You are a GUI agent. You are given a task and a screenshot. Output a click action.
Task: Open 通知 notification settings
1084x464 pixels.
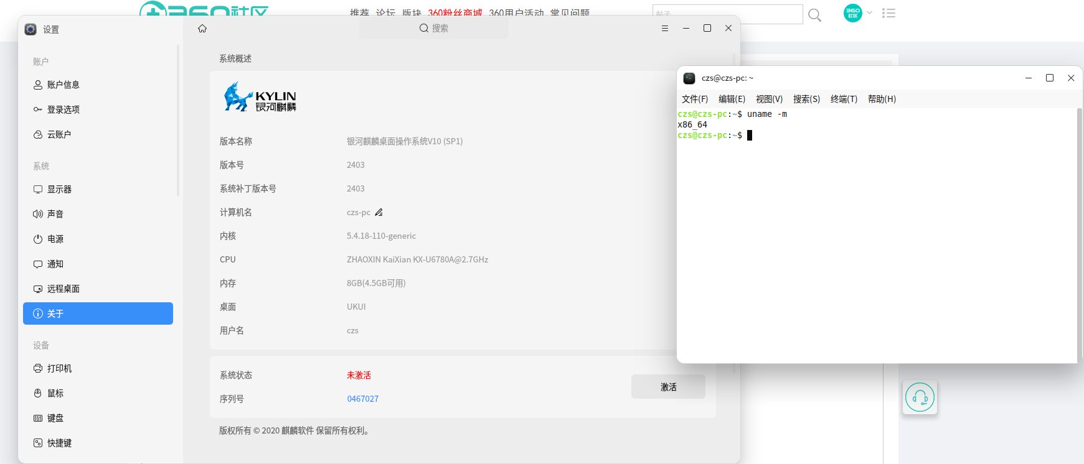[98, 264]
